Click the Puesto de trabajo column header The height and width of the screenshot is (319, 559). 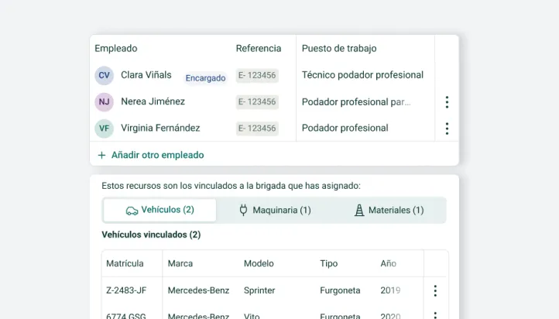tap(339, 49)
